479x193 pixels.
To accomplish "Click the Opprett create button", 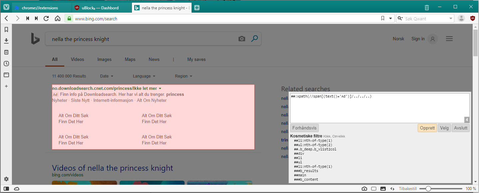I will (x=427, y=128).
